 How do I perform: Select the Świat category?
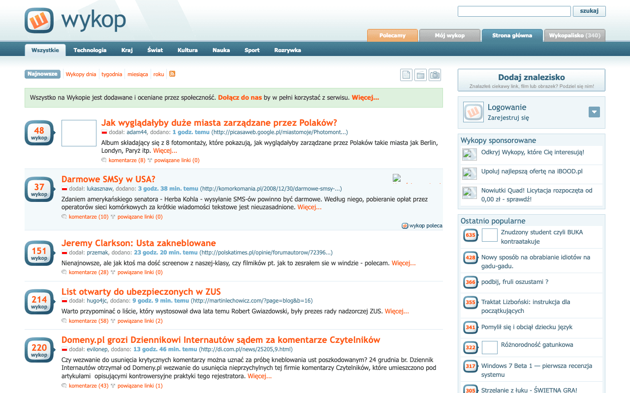[x=155, y=50]
